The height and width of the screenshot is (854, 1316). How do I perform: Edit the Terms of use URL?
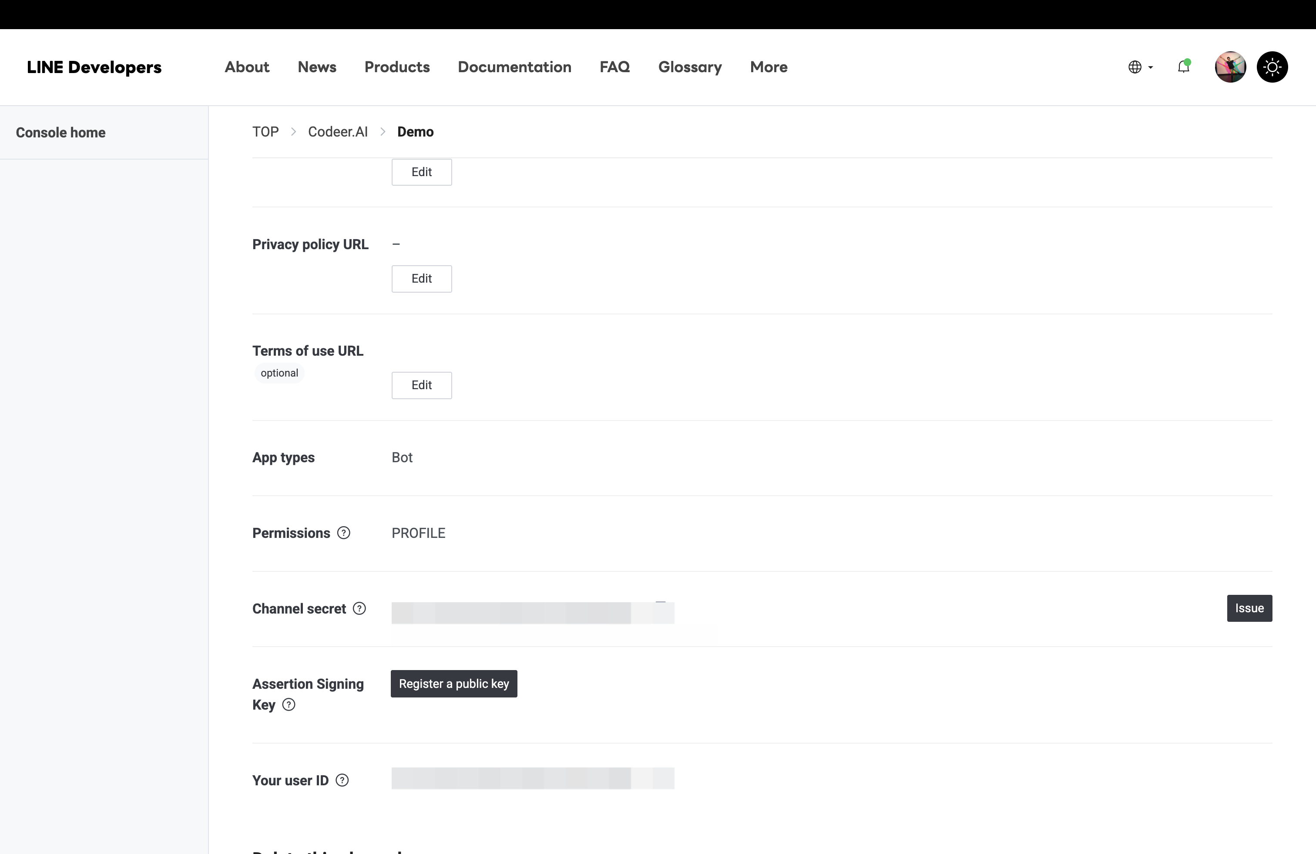click(x=421, y=385)
